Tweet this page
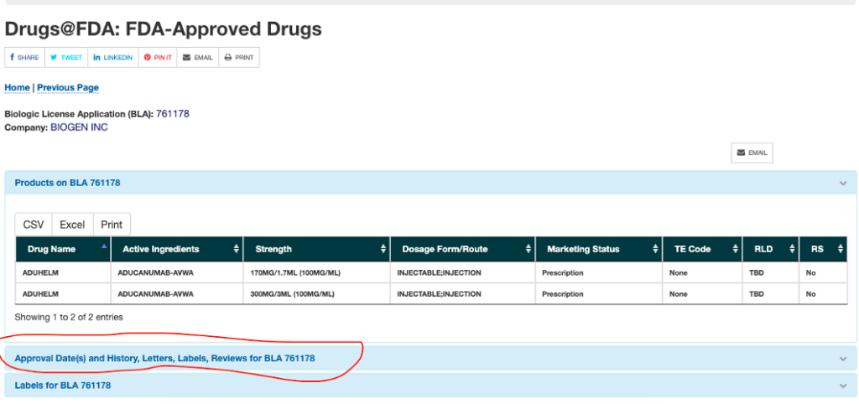The image size is (859, 404). tap(66, 58)
